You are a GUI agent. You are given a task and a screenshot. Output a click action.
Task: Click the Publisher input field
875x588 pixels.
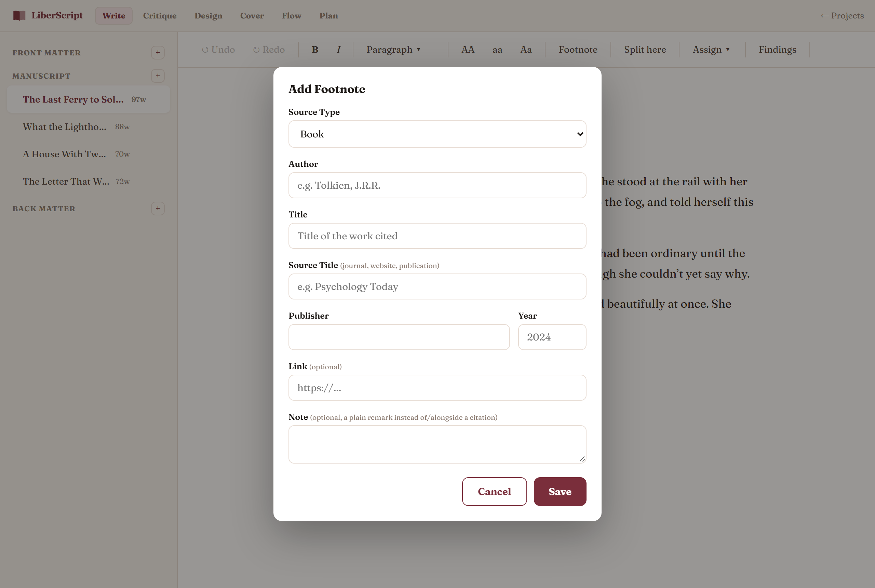[x=399, y=337]
